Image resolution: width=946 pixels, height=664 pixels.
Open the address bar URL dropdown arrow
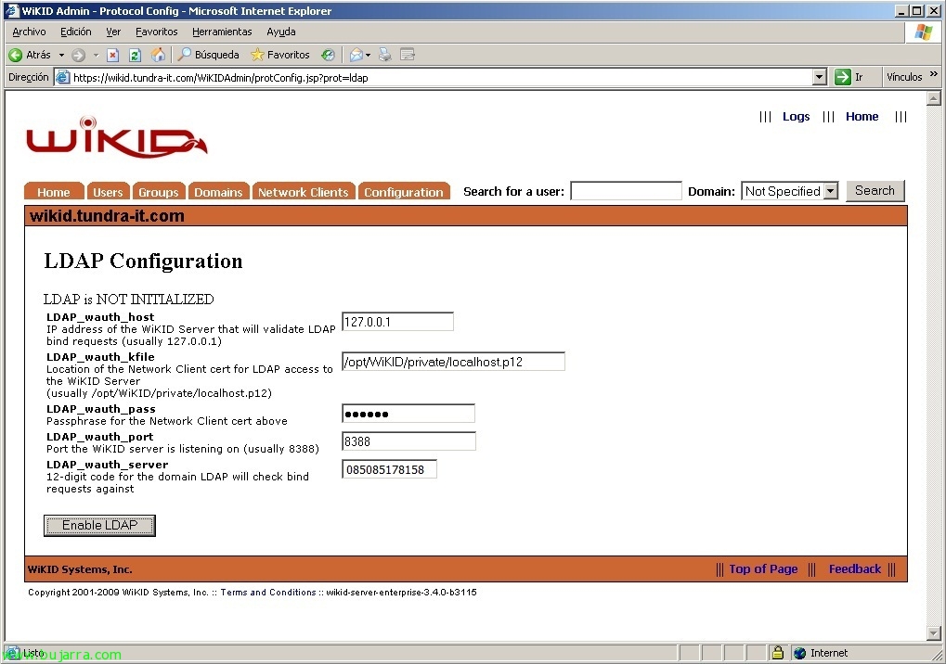tap(819, 78)
